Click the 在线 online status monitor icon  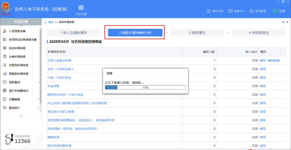coord(275,11)
